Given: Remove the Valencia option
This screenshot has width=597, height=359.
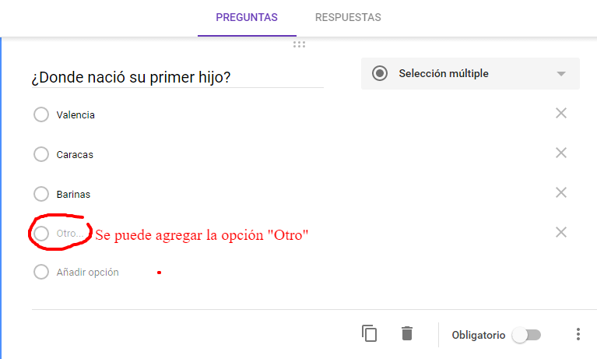Looking at the screenshot, I should click(560, 114).
